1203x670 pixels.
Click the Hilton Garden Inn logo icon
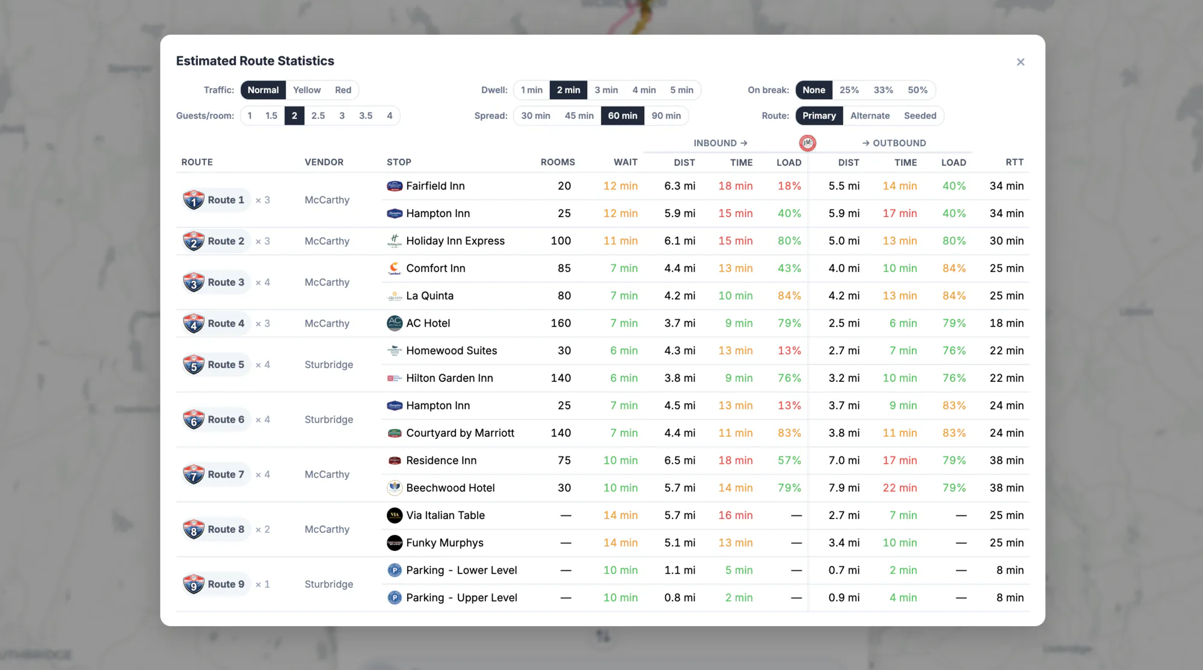click(395, 378)
